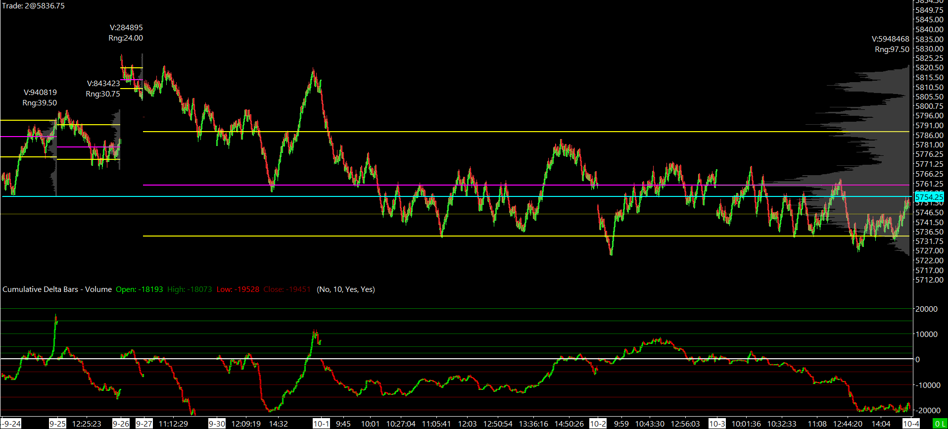Click the 10-2 date marker
Viewport: 948px width, 429px height.
pyautogui.click(x=598, y=424)
